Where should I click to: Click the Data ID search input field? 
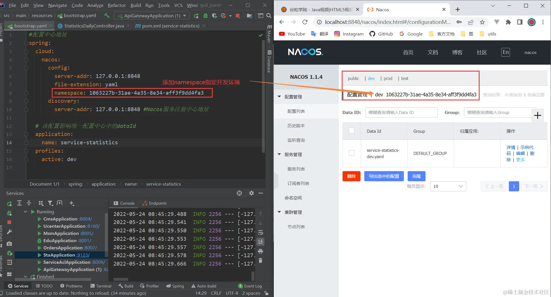pos(401,113)
